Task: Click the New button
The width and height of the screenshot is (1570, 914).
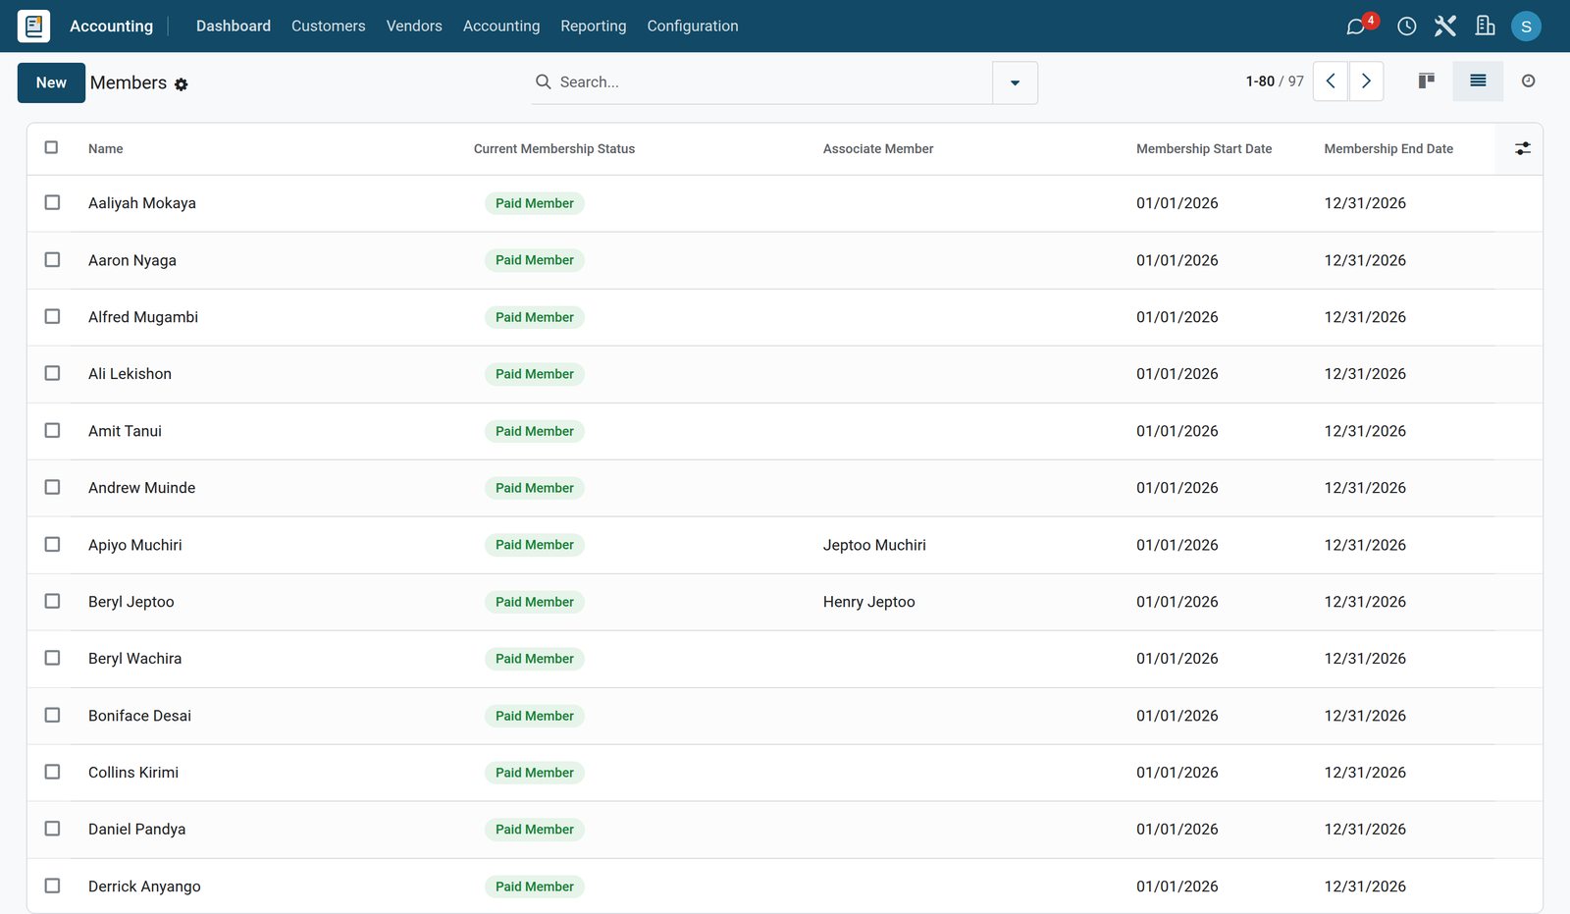Action: 51,82
